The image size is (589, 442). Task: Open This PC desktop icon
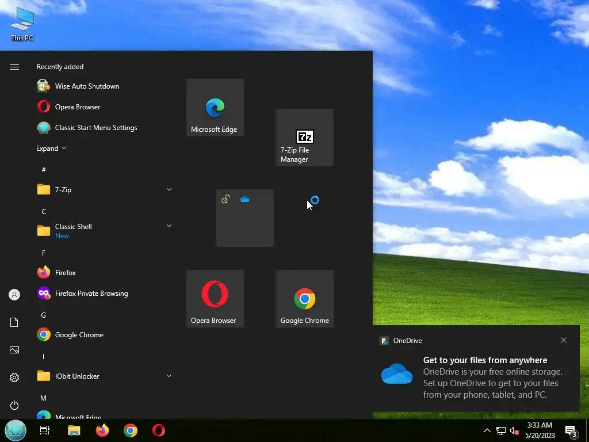[22, 25]
